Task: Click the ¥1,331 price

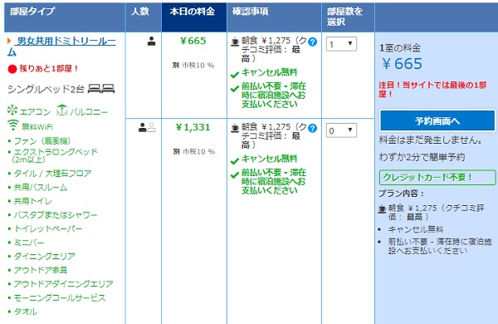Action: [x=193, y=127]
